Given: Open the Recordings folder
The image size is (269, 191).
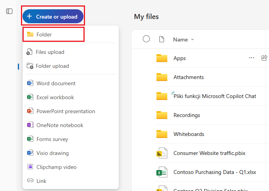Looking at the screenshot, I should pyautogui.click(x=187, y=115).
